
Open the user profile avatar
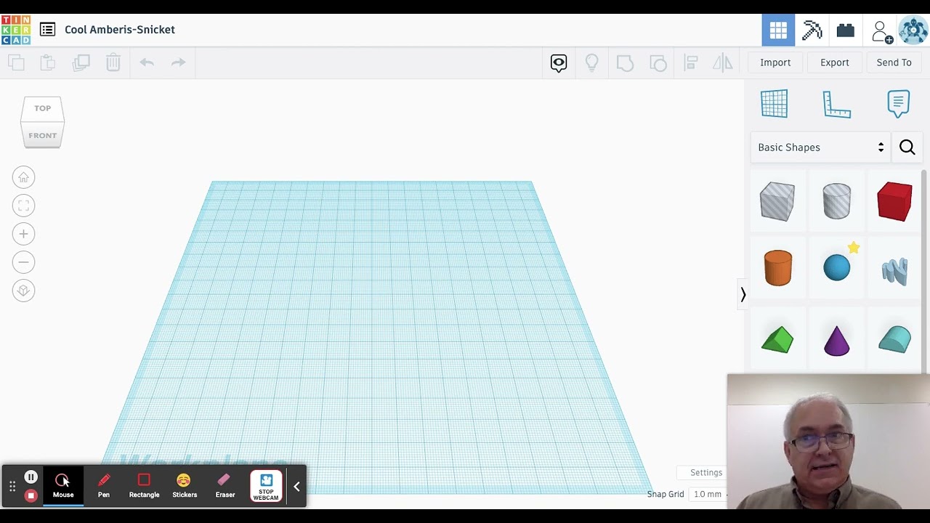click(913, 31)
